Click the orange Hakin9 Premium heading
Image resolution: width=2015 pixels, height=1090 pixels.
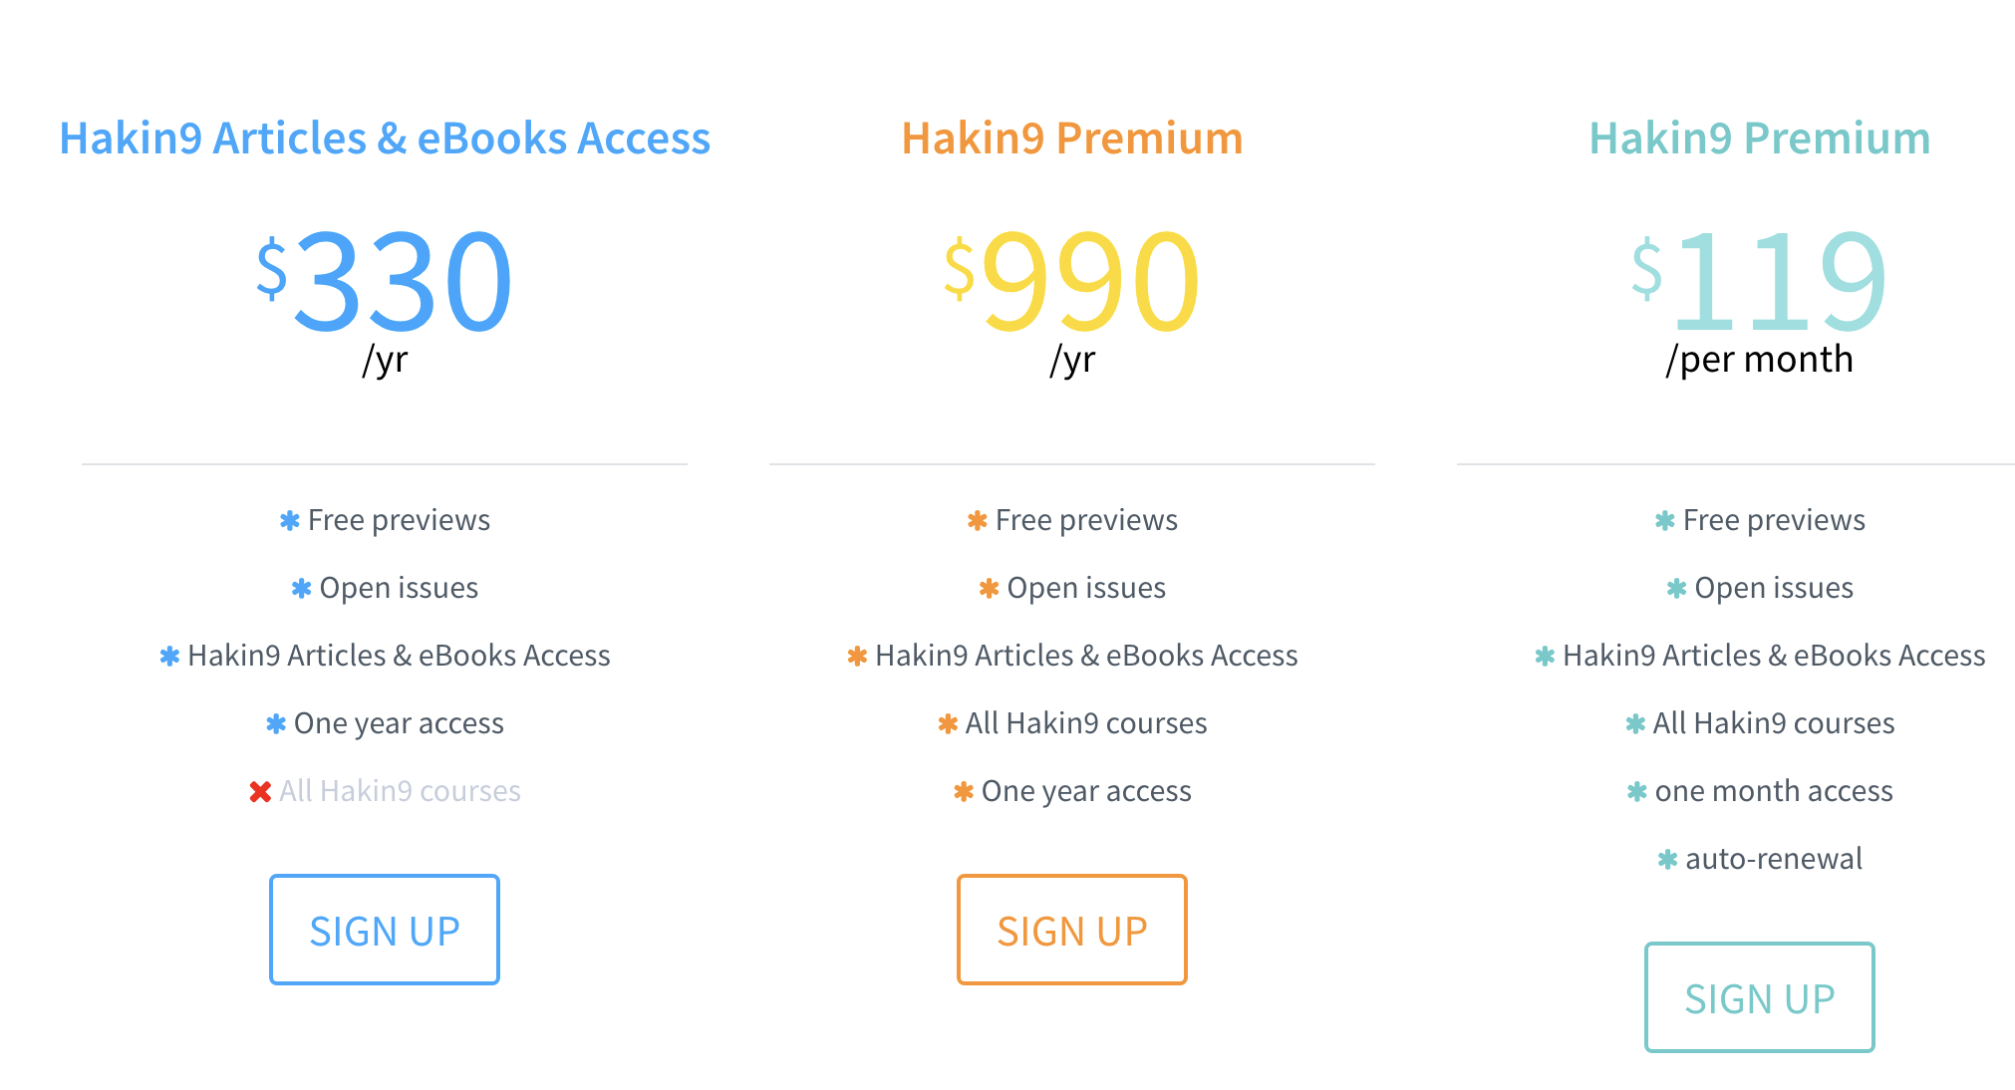point(1072,138)
